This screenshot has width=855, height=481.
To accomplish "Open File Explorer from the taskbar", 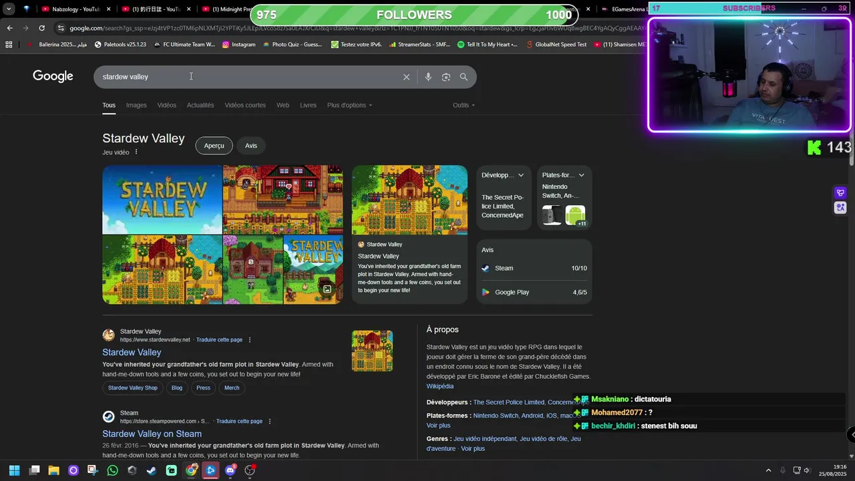I will [x=54, y=470].
